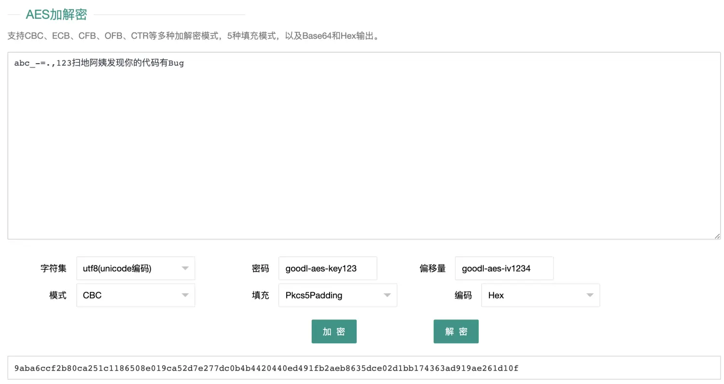
Task: Click the 编码 label
Action: click(x=463, y=295)
